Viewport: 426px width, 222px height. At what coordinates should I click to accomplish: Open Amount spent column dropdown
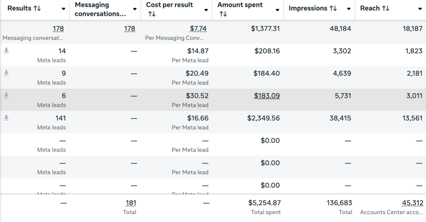[277, 10]
